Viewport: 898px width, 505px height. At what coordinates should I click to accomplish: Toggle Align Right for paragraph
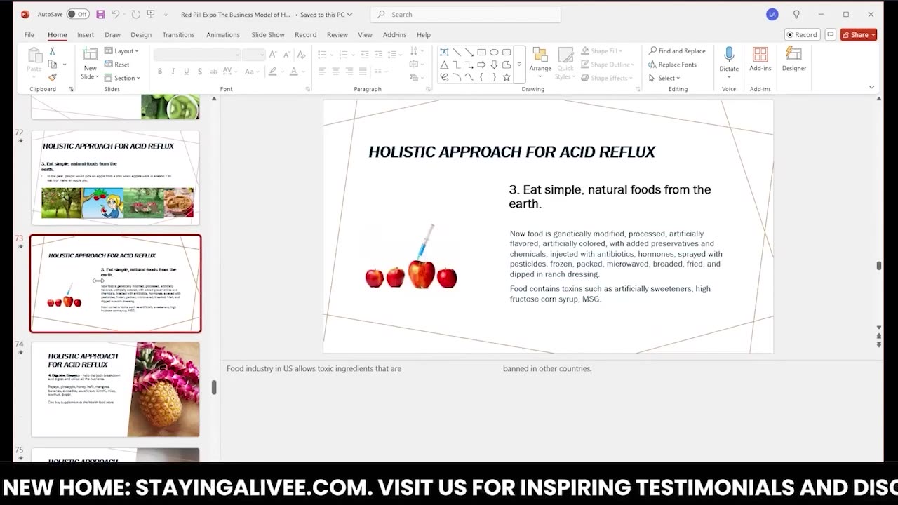point(349,71)
